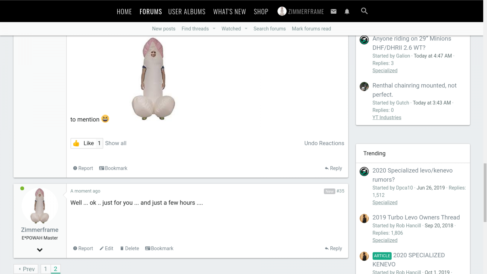Image resolution: width=487 pixels, height=274 pixels.
Task: Open 'Anyone riding on 29" Minions' thread
Action: click(412, 43)
